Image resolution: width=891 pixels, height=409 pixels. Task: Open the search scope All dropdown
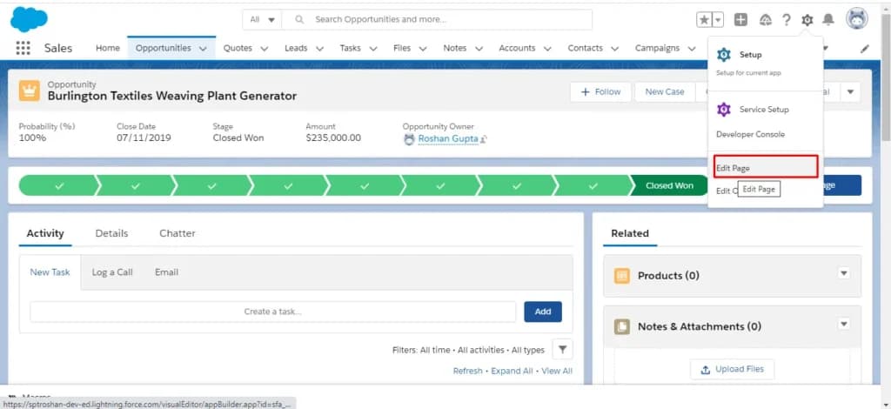[x=262, y=19]
